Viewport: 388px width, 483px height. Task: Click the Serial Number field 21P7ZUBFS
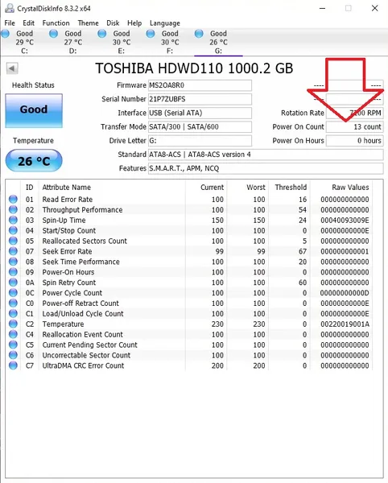click(200, 99)
